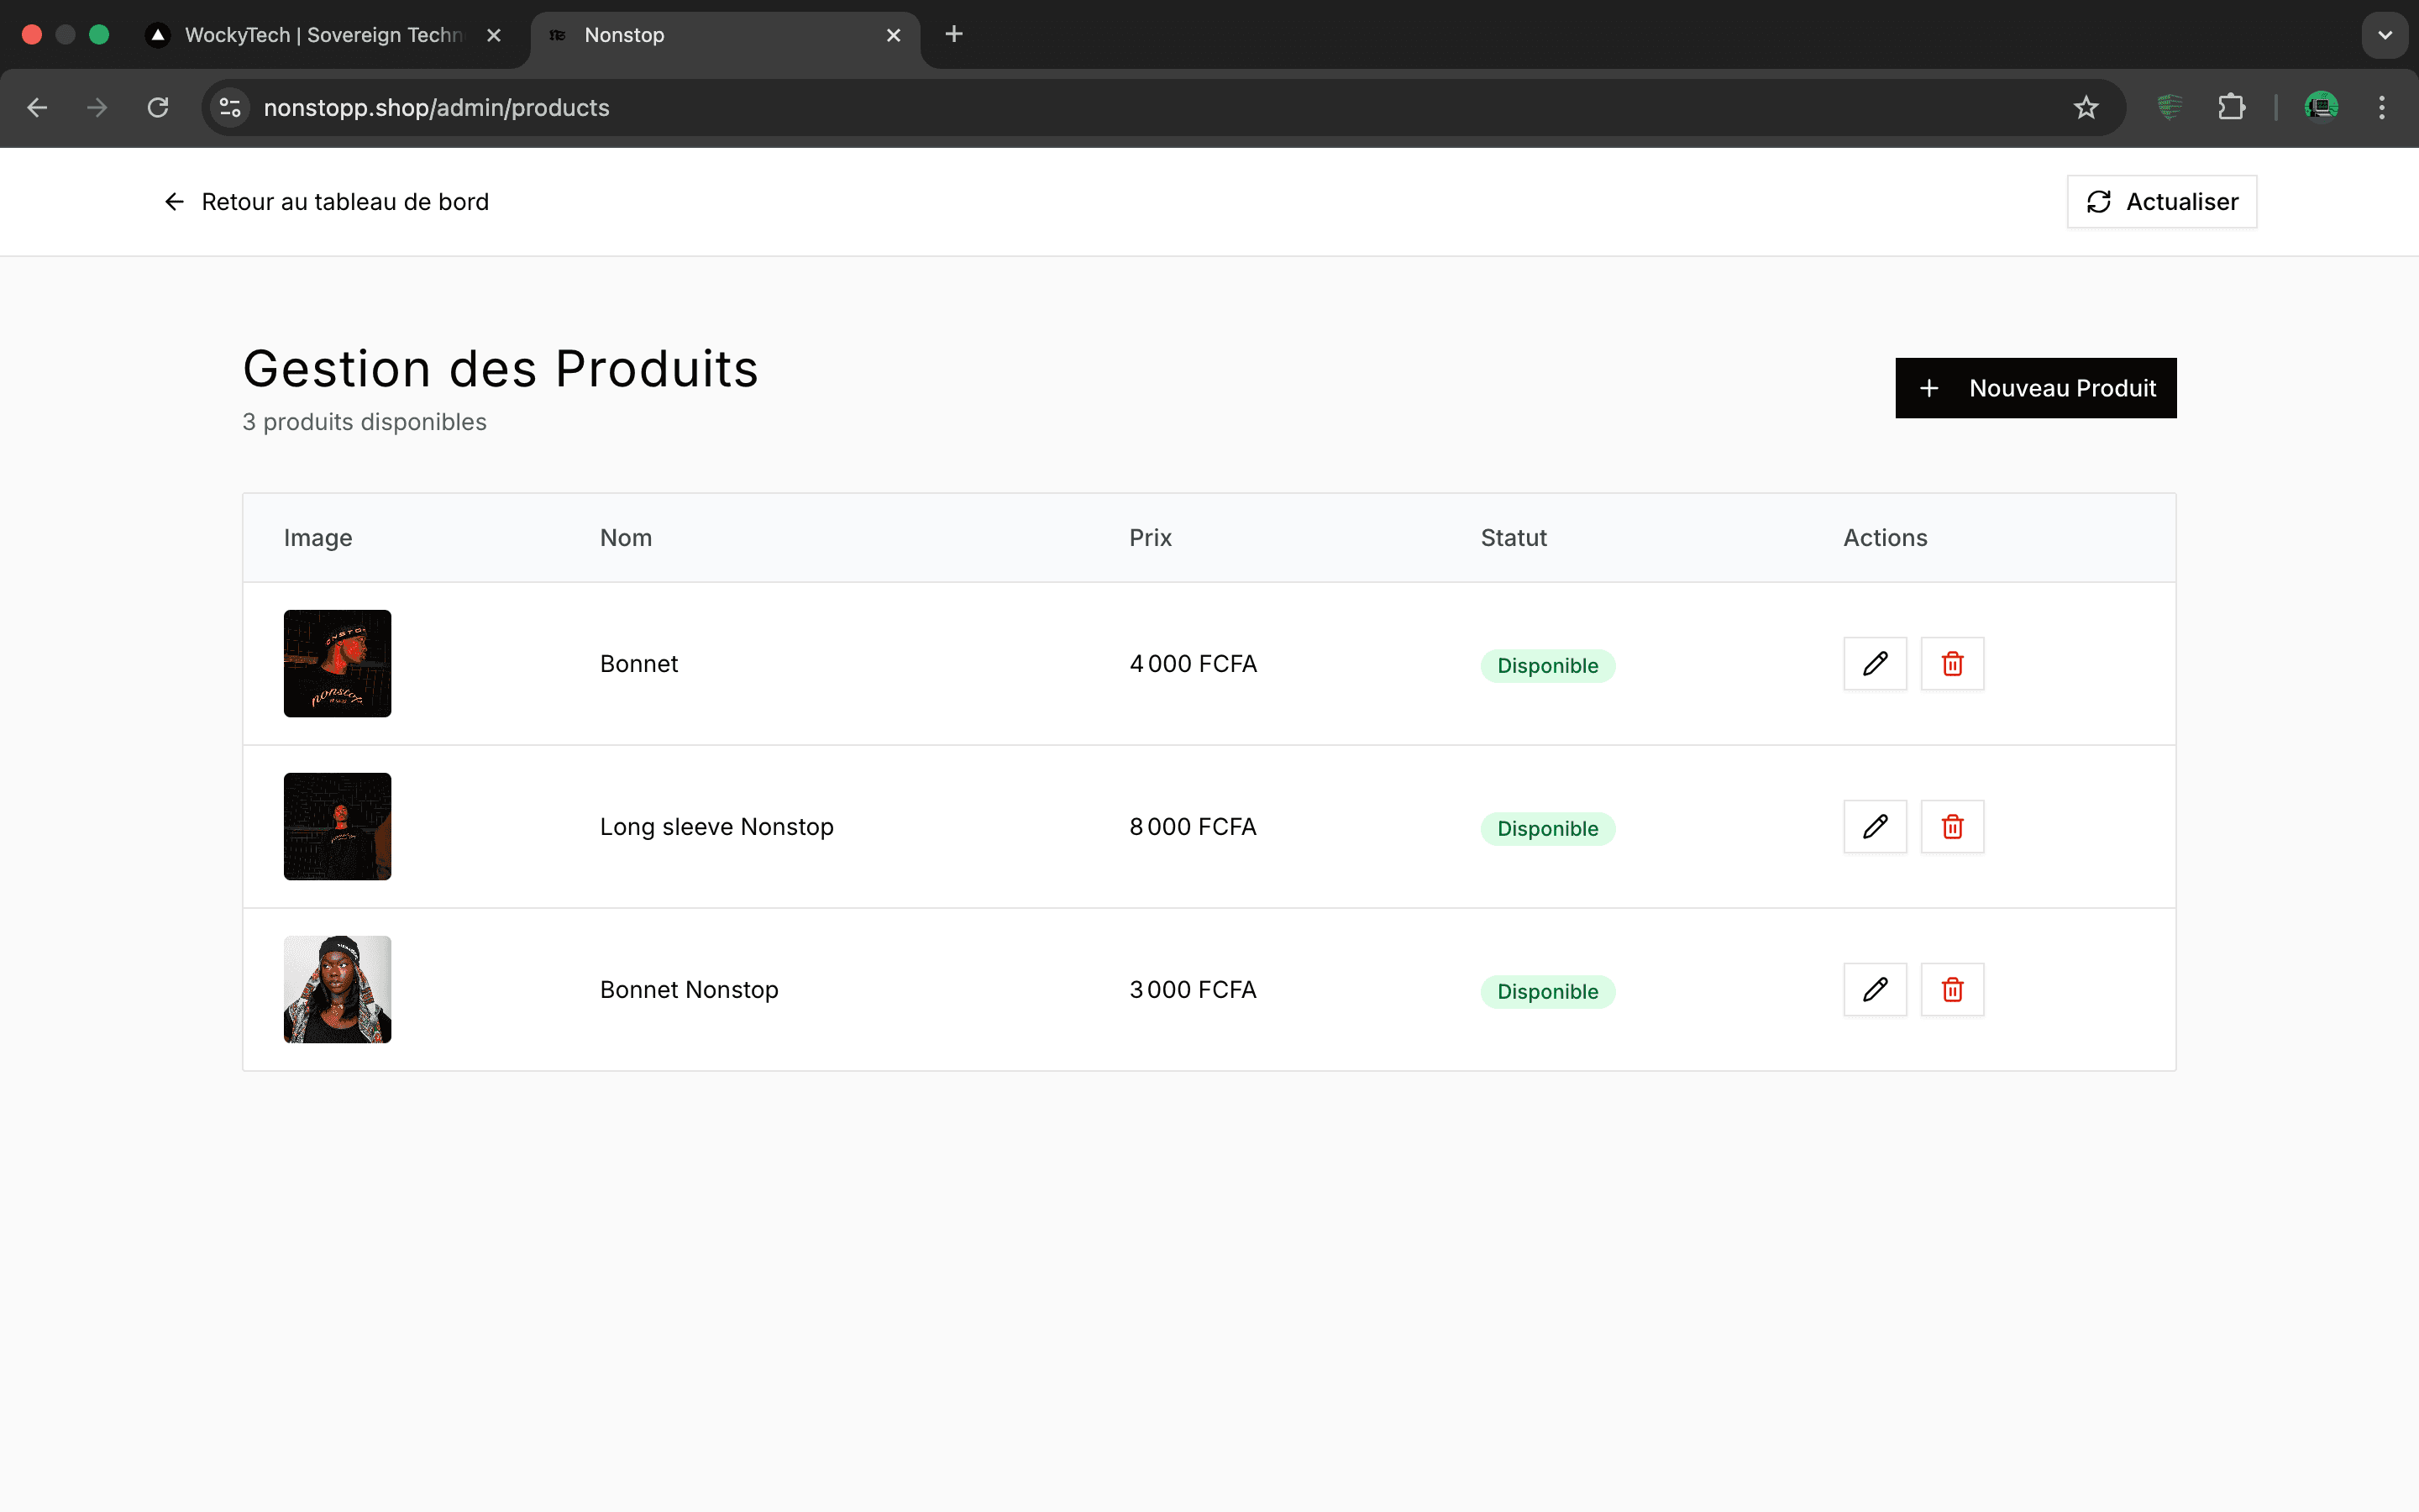Image resolution: width=2419 pixels, height=1512 pixels.
Task: Click the Disponible badge for Bonnet
Action: pyautogui.click(x=1547, y=666)
